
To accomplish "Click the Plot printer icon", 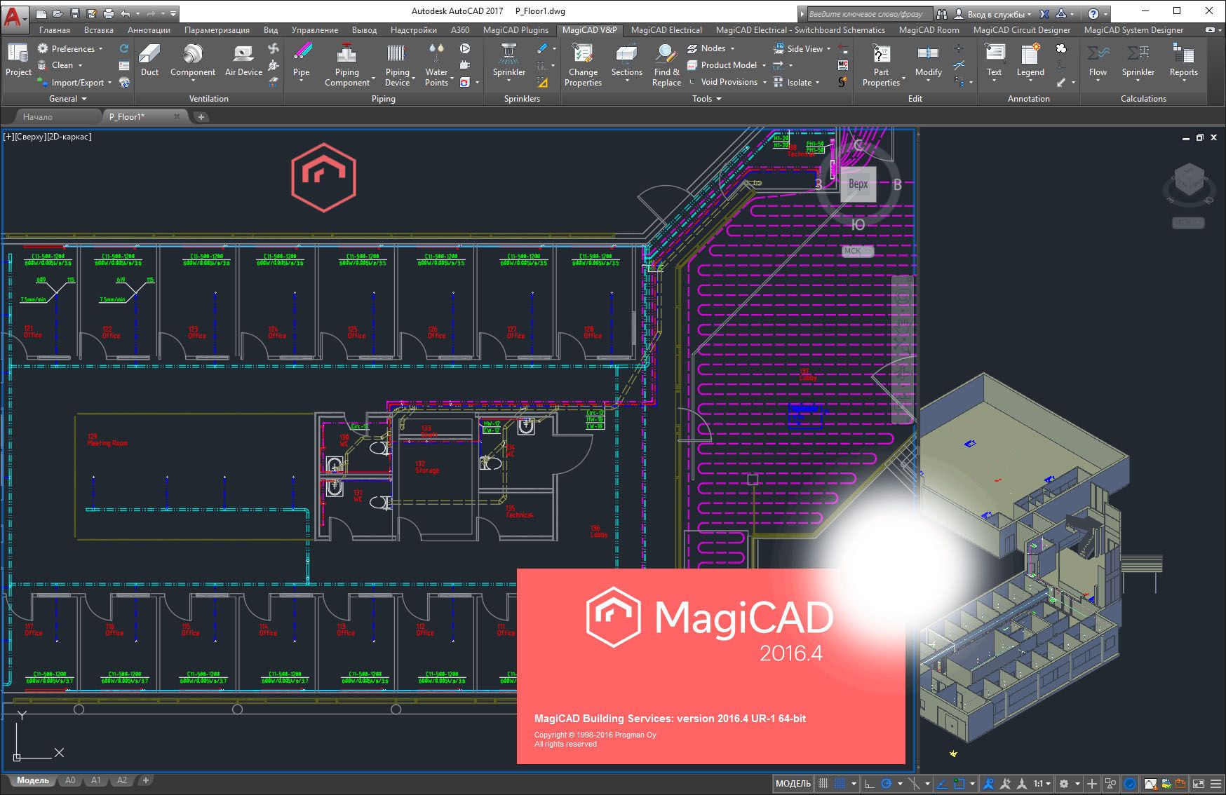I will point(109,13).
